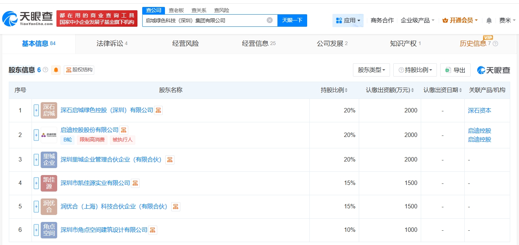Open equity structure icon for 深石启城绿色控股
This screenshot has width=519, height=245.
[x=158, y=110]
